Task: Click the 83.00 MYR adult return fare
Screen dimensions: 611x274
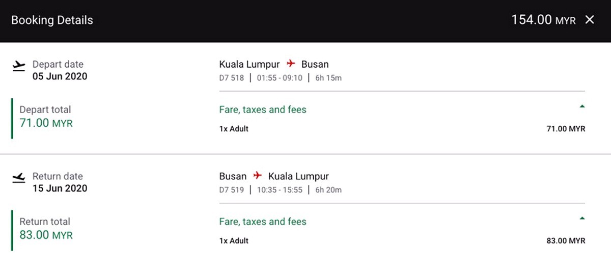Action: [x=566, y=241]
